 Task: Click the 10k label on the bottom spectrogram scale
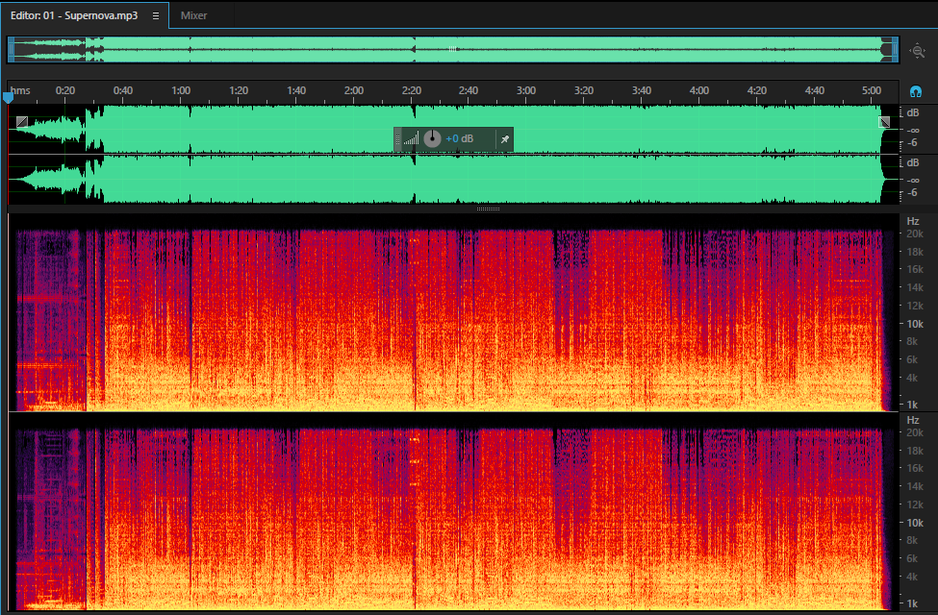[915, 523]
